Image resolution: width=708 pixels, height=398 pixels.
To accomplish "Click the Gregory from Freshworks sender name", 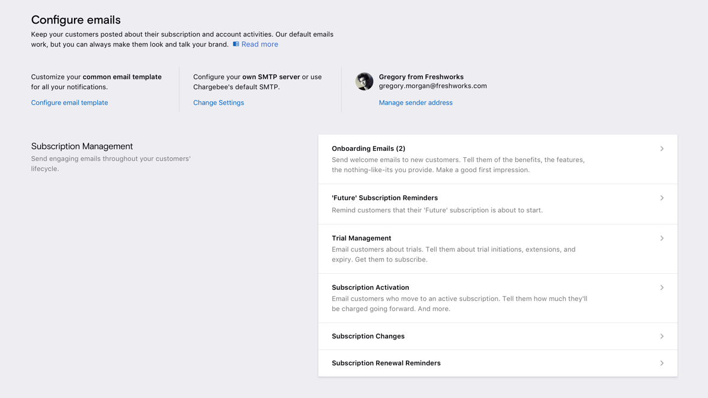I will coord(421,76).
